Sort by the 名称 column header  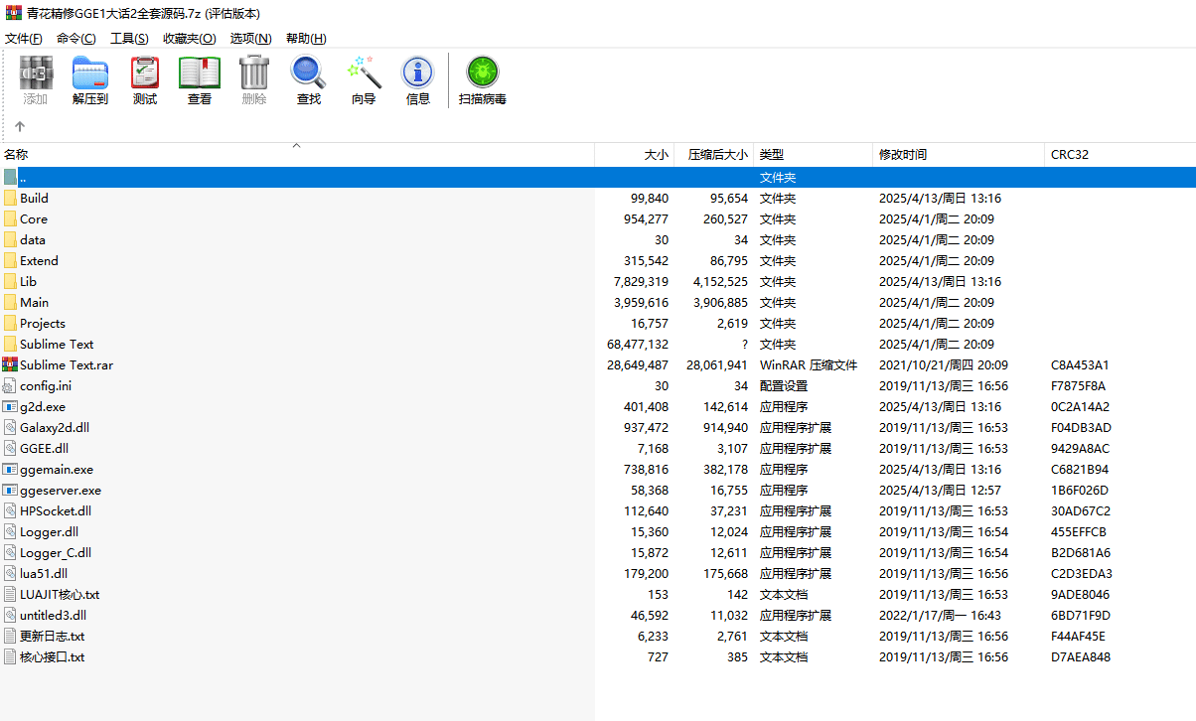(17, 155)
